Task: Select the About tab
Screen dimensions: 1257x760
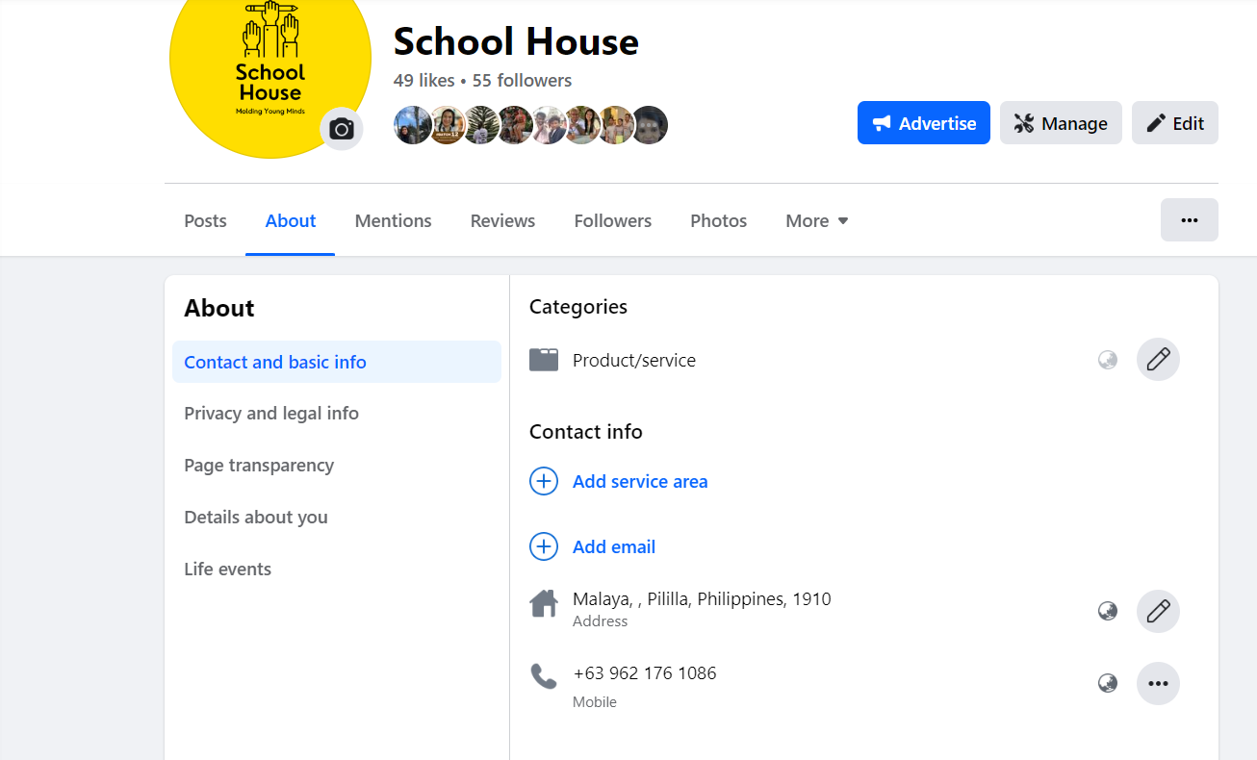Action: click(291, 221)
